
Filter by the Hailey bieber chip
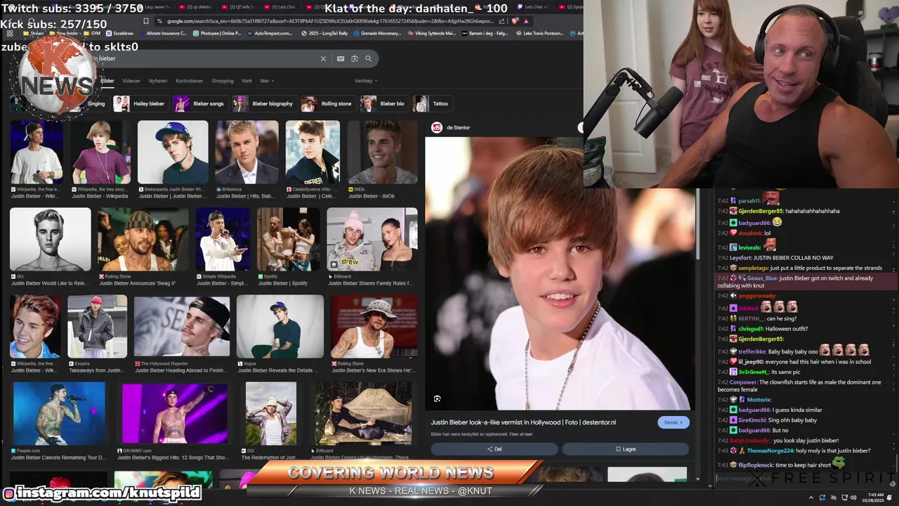pyautogui.click(x=142, y=103)
